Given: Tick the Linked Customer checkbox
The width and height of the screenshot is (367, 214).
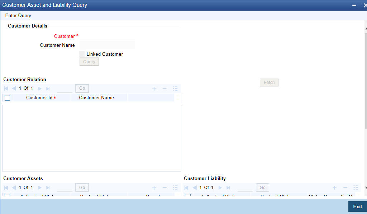Looking at the screenshot, I should tap(82, 54).
